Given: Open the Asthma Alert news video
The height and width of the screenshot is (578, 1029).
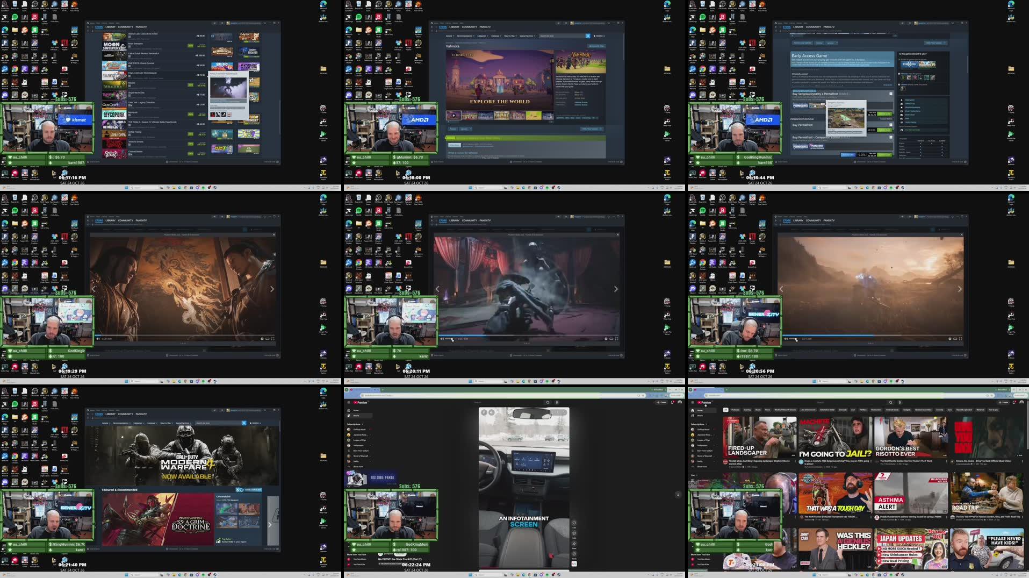Looking at the screenshot, I should (x=910, y=493).
